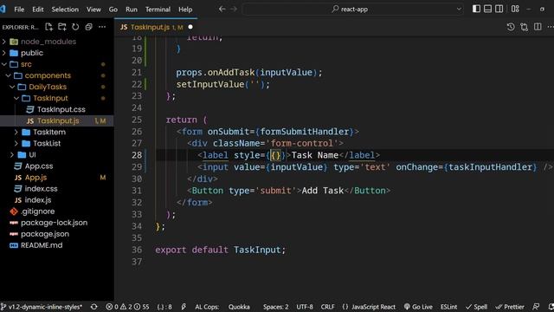Go forward in navigation history

pos(234,10)
